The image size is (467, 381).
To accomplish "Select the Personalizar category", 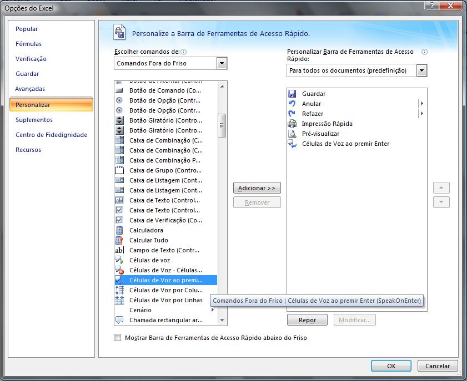I will tap(51, 105).
